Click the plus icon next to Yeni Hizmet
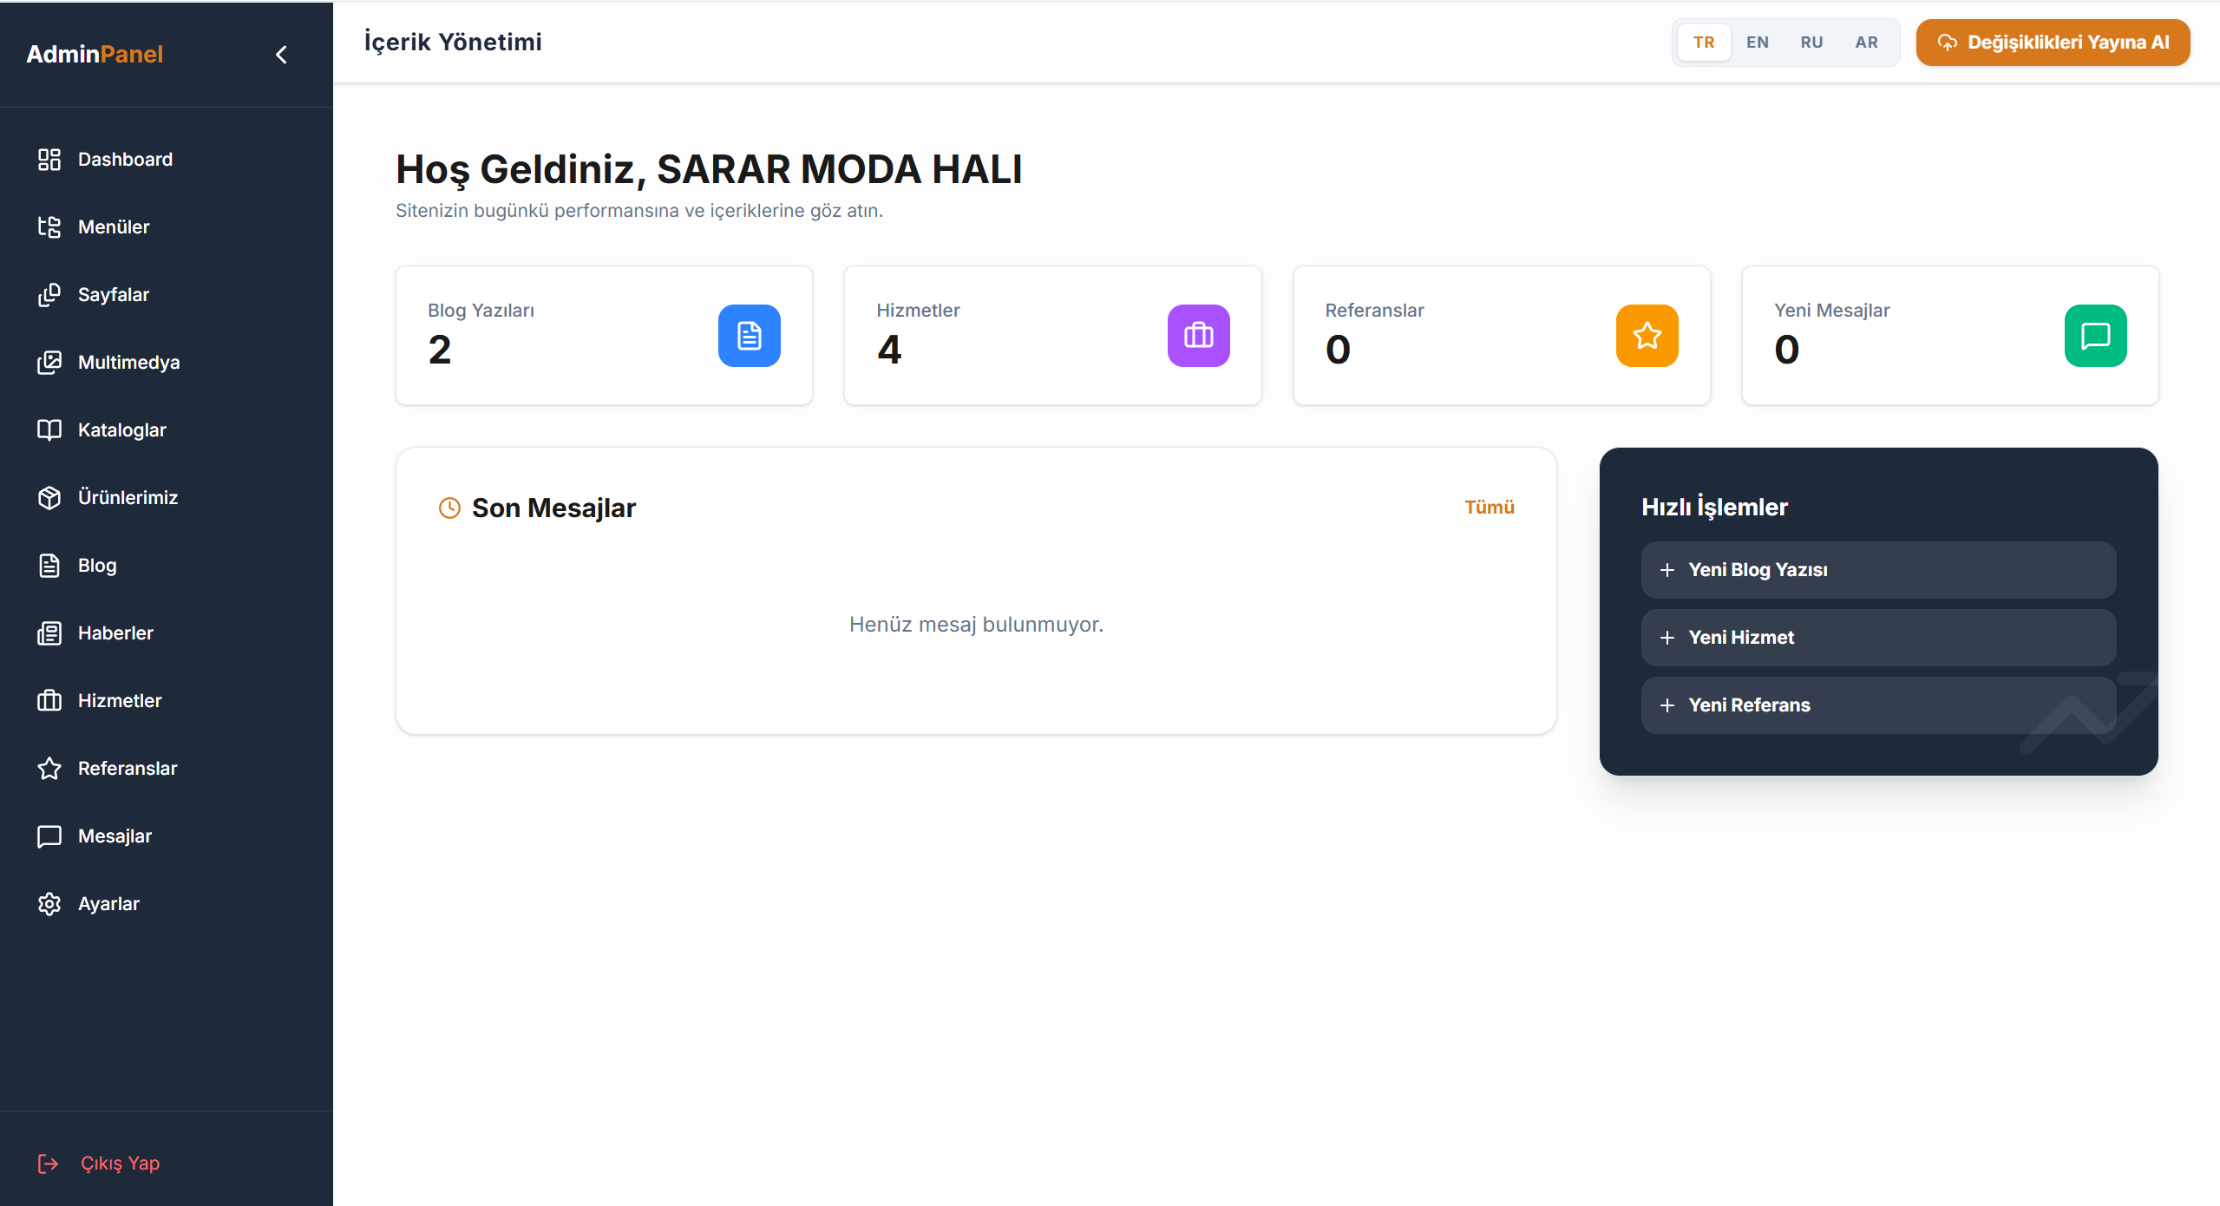This screenshot has height=1206, width=2220. click(x=1667, y=638)
